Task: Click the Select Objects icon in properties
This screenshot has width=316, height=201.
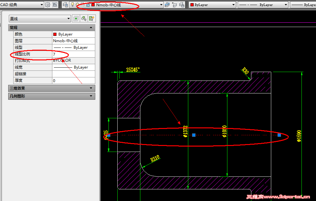Action: [84, 19]
